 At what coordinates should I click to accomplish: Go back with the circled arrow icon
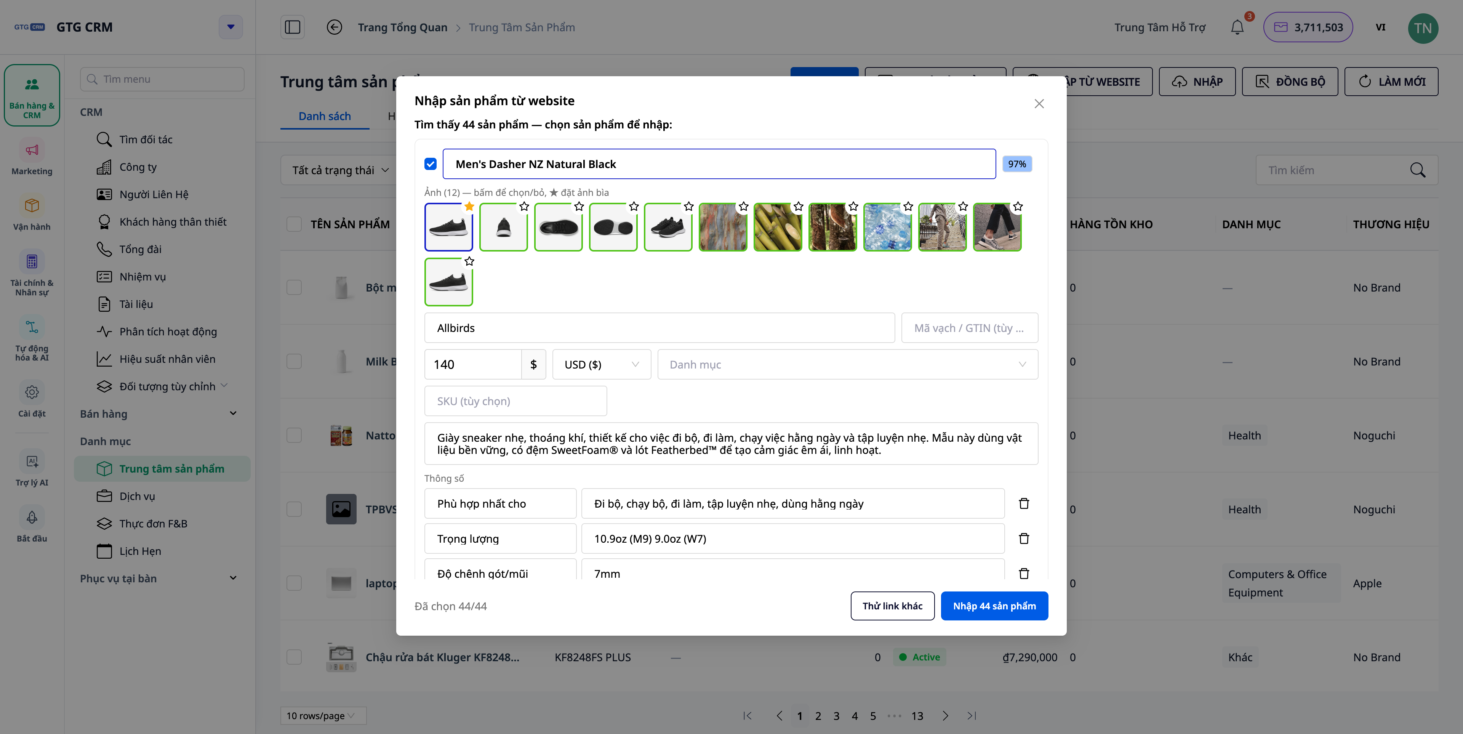coord(335,27)
